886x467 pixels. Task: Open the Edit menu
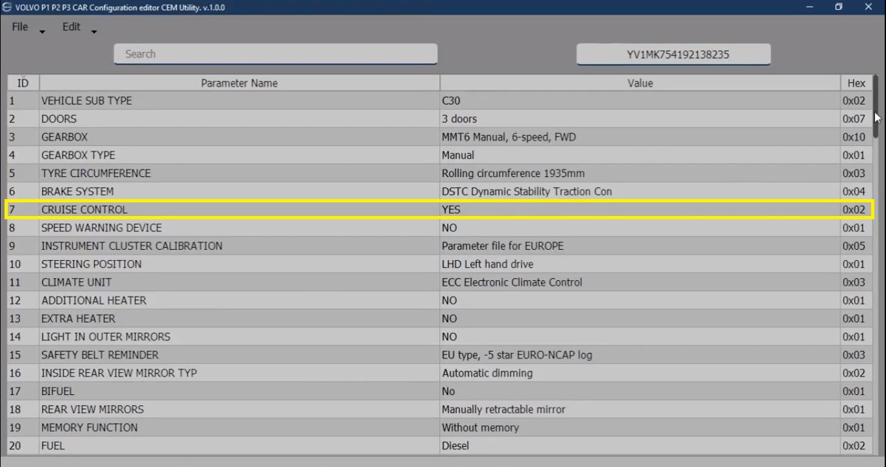(71, 27)
